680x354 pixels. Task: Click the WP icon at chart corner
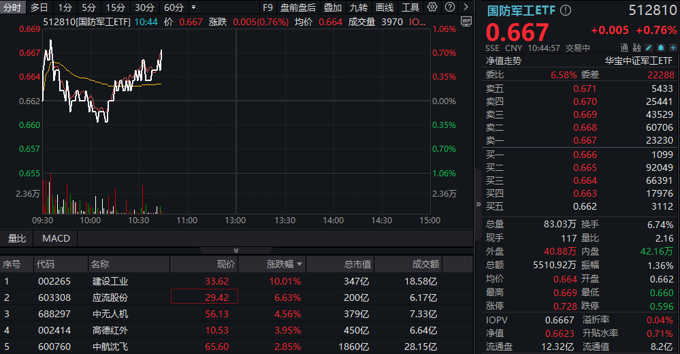pyautogui.click(x=466, y=21)
